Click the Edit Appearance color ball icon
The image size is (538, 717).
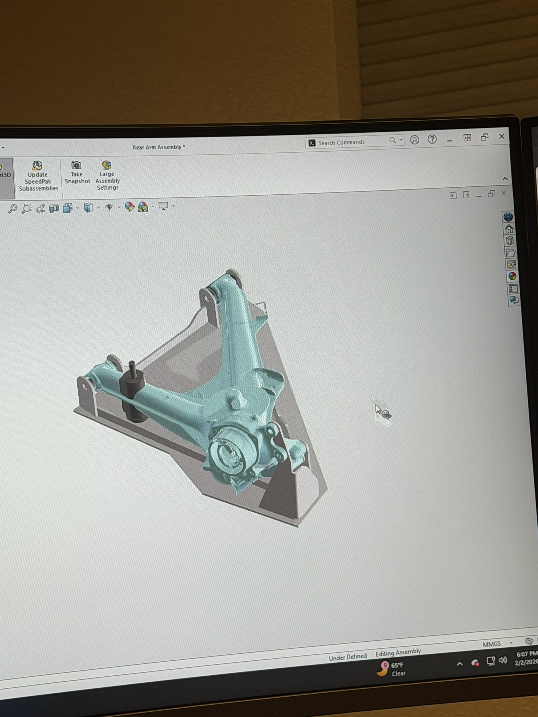(x=130, y=207)
